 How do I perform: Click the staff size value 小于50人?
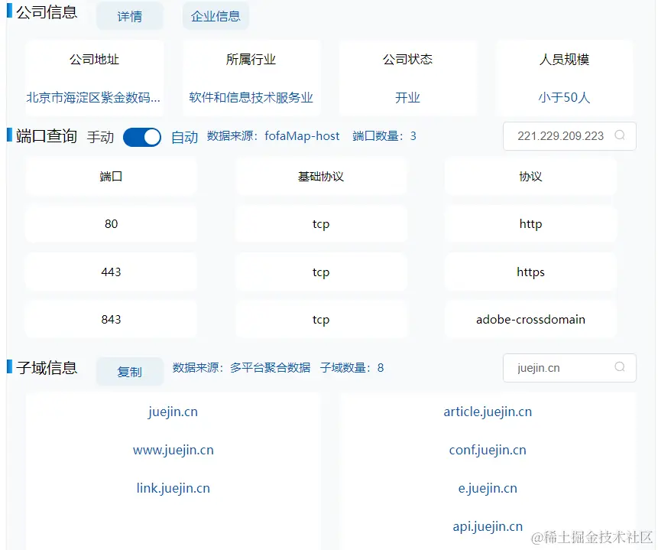tap(565, 97)
